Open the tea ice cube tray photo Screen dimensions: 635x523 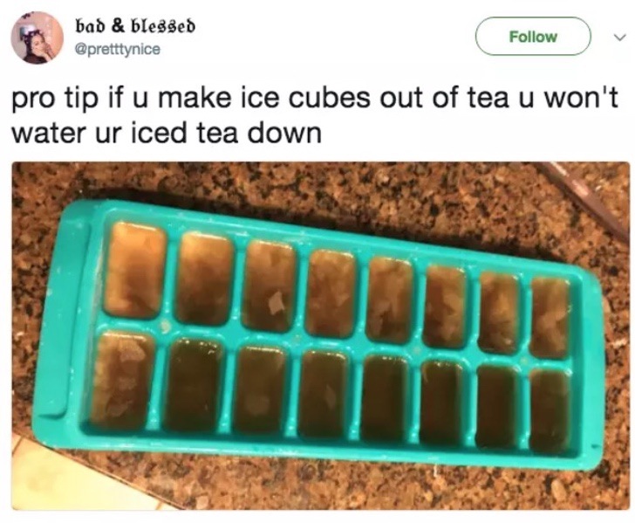point(321,335)
